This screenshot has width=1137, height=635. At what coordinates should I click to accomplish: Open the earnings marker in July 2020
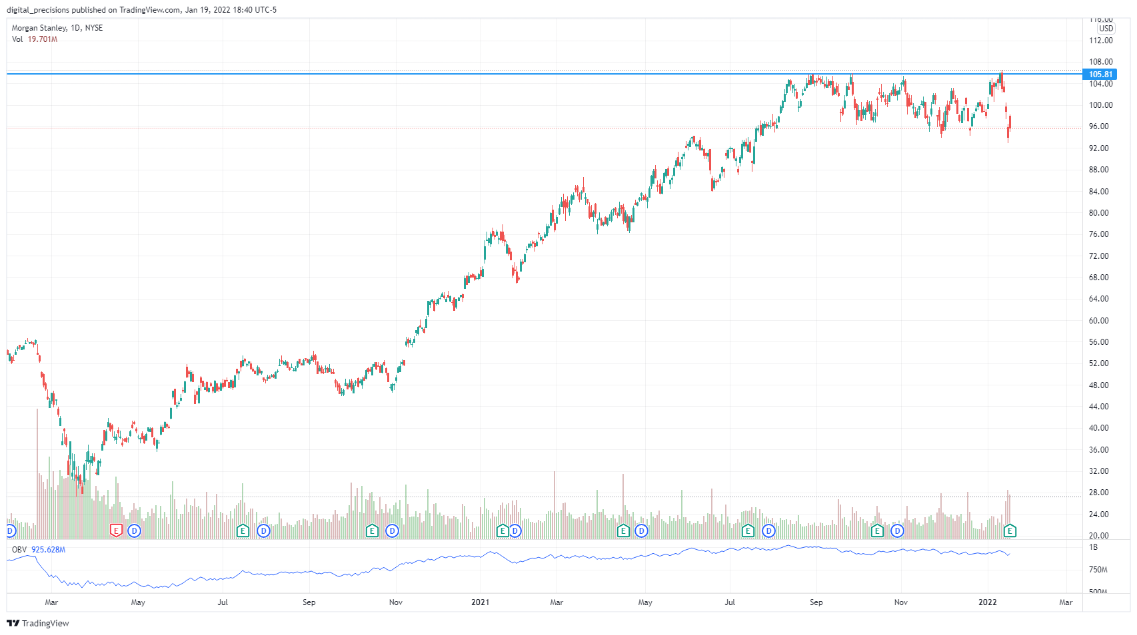click(x=243, y=530)
